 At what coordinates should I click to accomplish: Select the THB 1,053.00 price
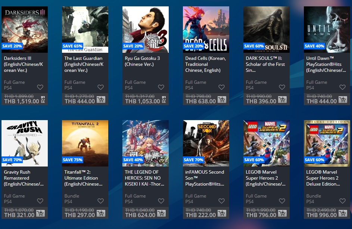pos(143,101)
